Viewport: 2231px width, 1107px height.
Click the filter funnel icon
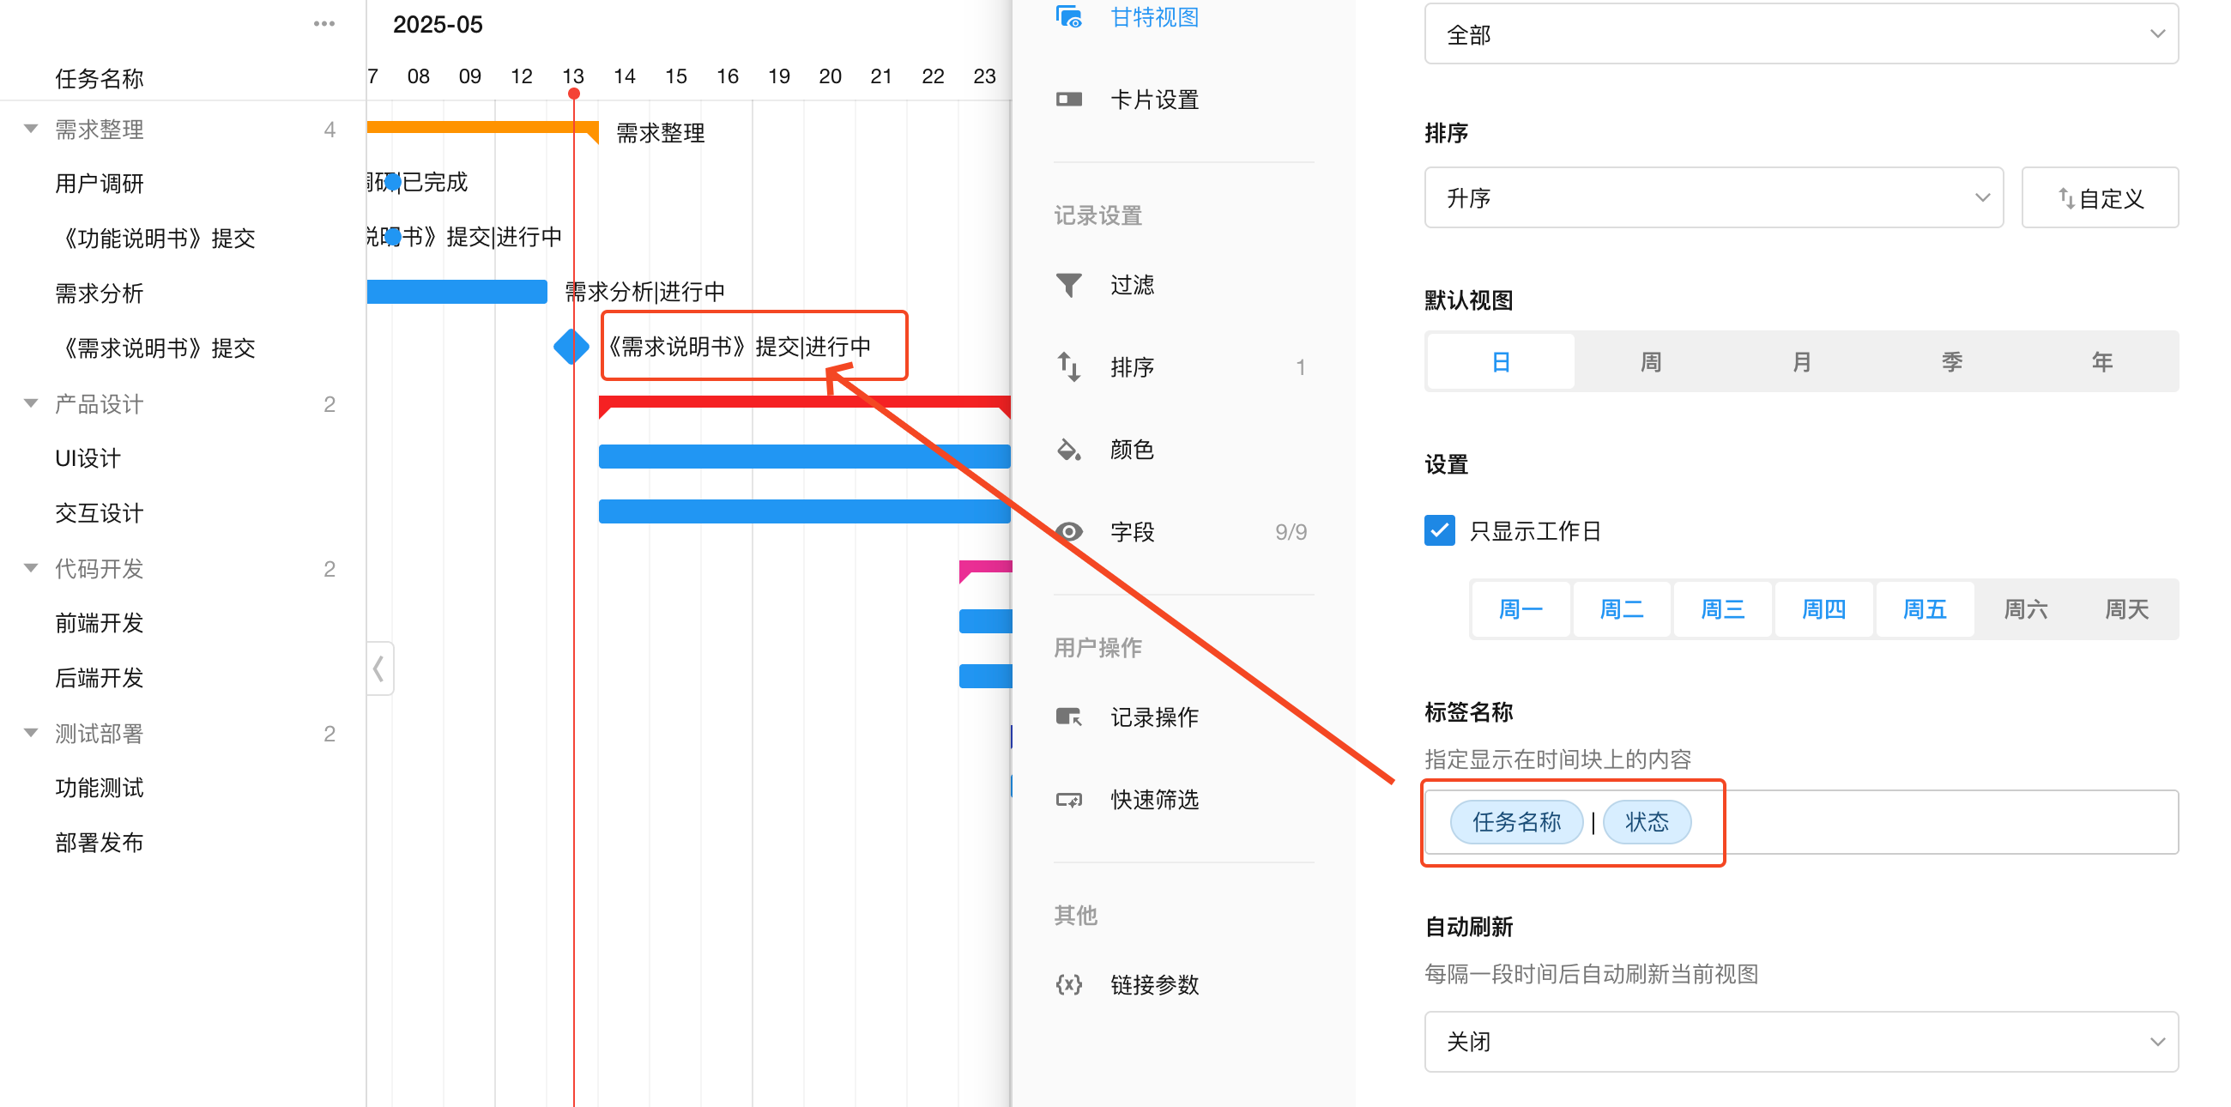point(1068,285)
